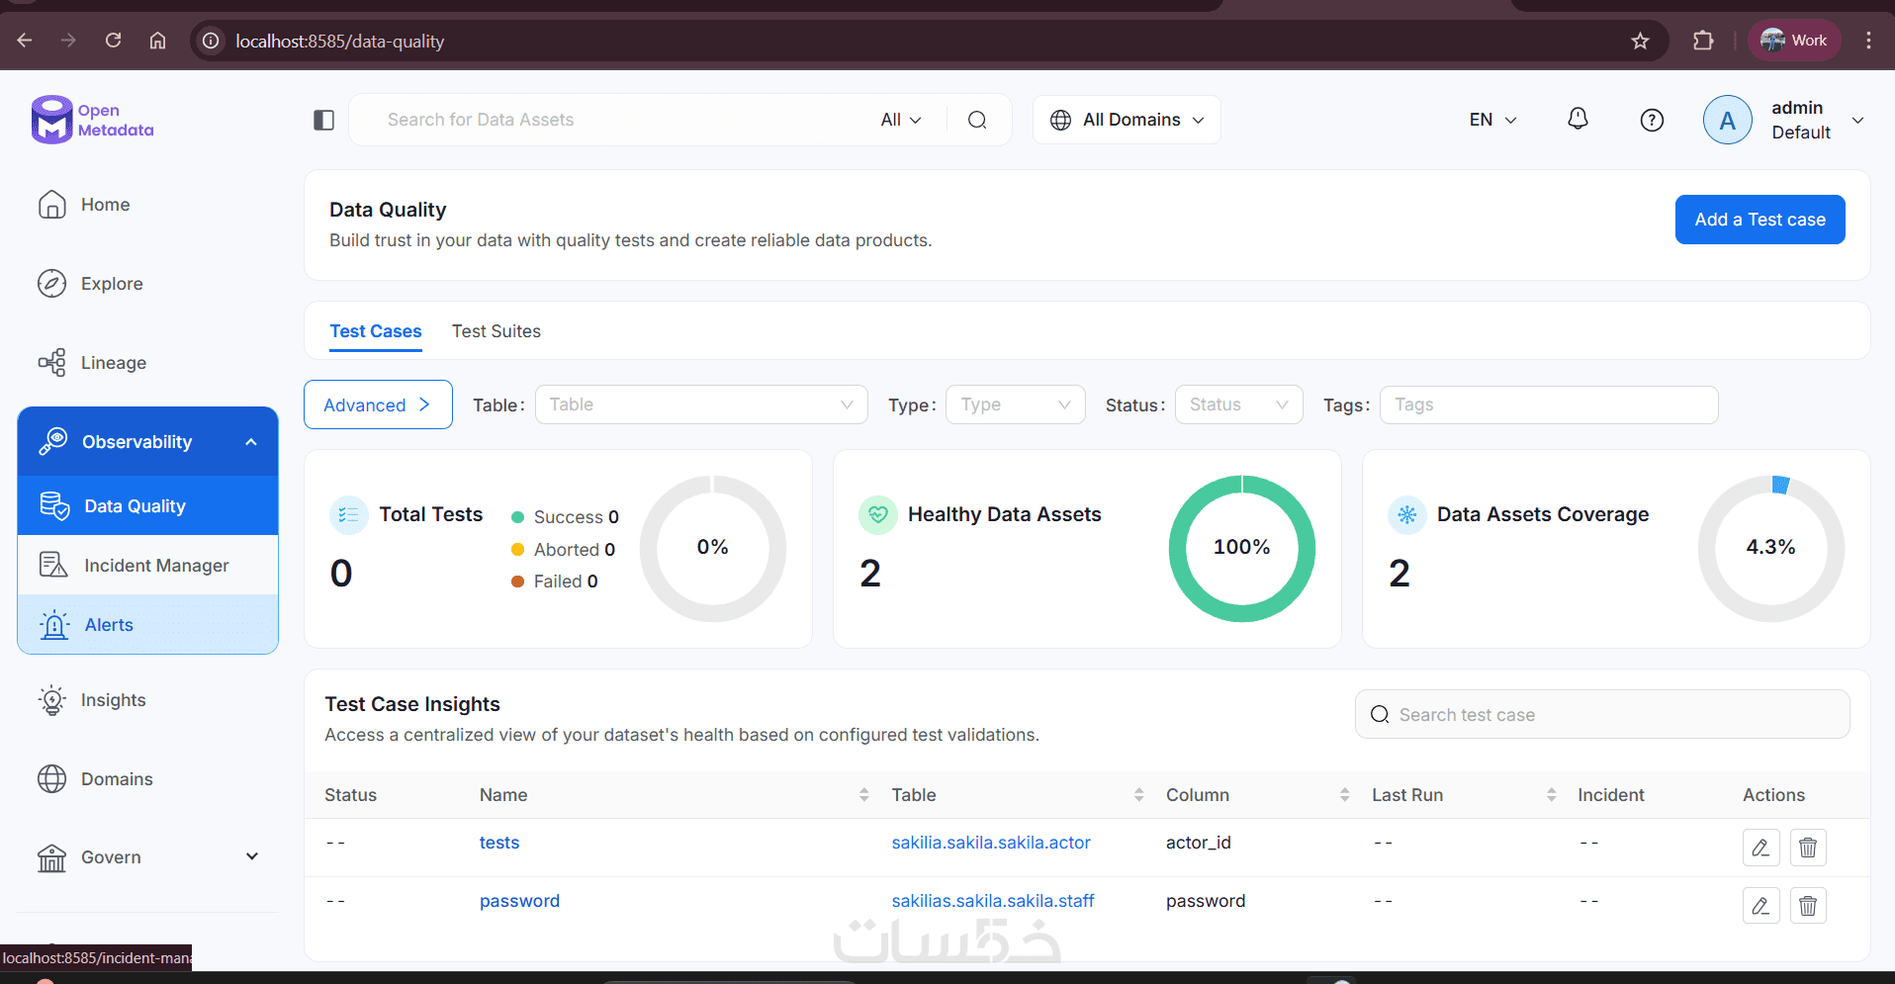Sort by the Column column
This screenshot has height=984, width=1895.
coord(1344,795)
